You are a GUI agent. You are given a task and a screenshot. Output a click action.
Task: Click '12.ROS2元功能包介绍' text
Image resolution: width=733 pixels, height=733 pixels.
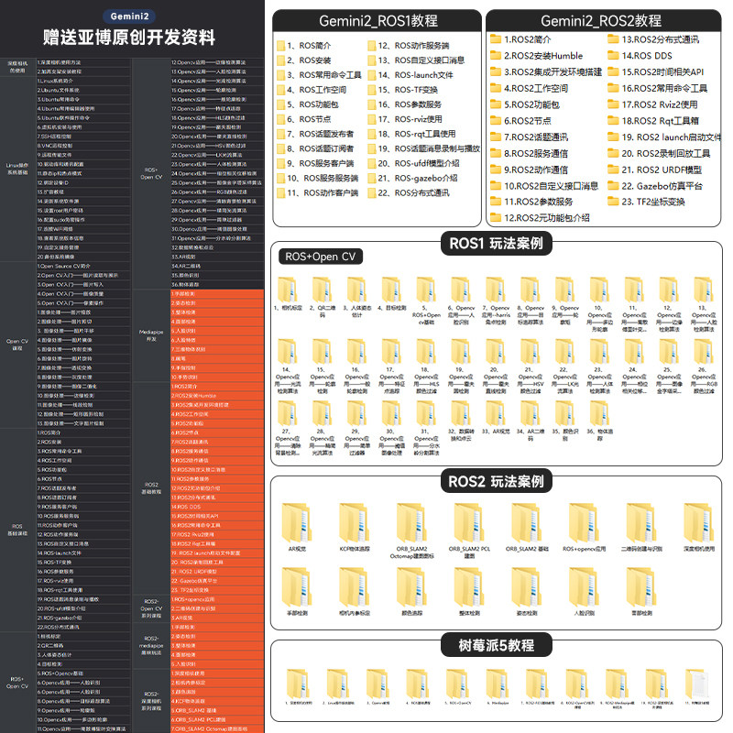click(x=546, y=218)
